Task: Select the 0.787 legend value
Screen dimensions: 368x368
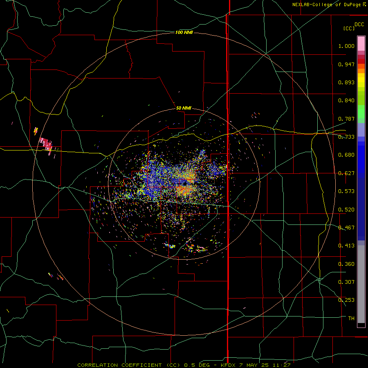Action: (346, 119)
